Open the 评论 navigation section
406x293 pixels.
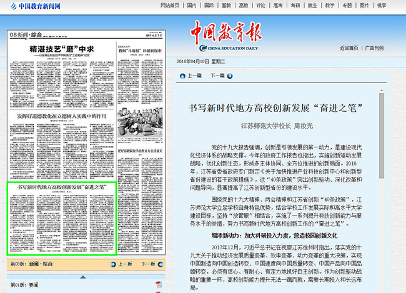coord(260,6)
